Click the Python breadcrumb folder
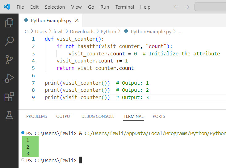 click(108, 32)
